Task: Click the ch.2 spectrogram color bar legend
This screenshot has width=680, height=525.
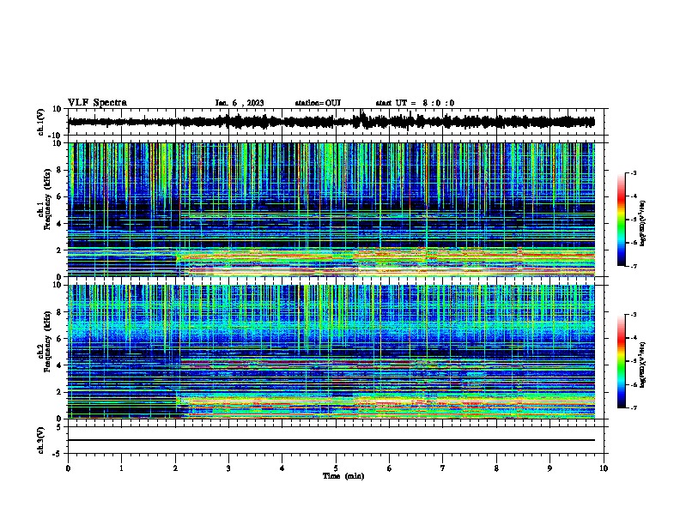Action: 621,361
